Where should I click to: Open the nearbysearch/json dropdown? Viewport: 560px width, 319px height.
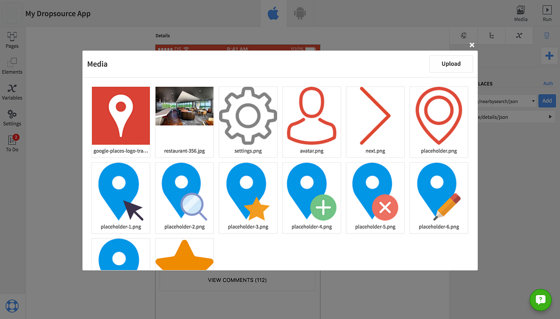point(507,101)
